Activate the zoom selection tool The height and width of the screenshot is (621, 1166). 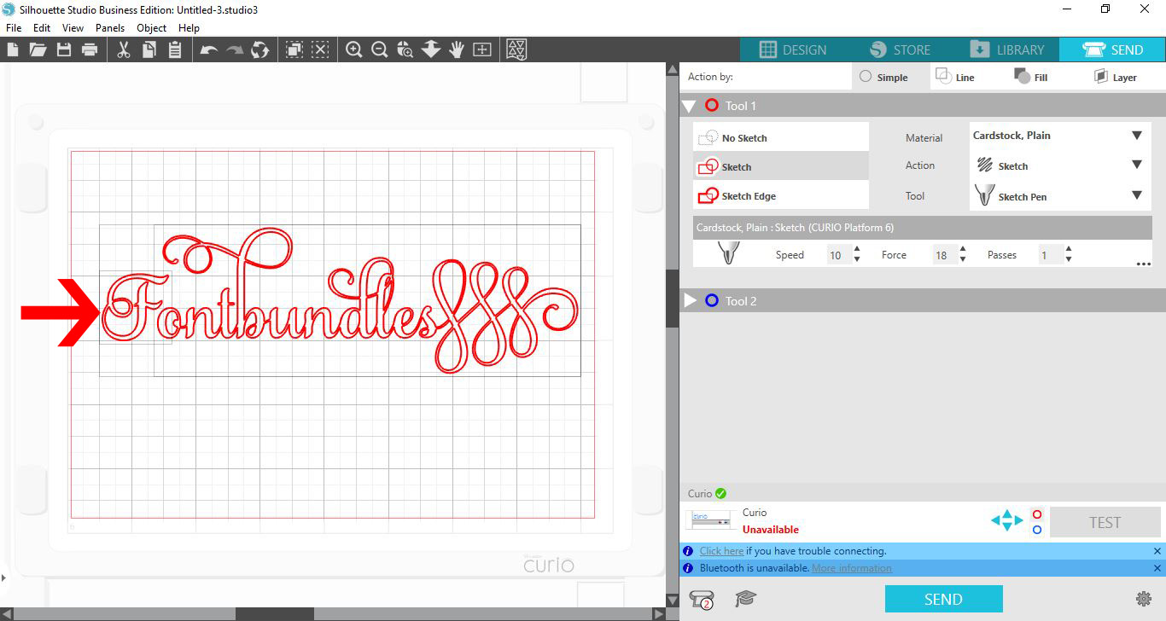[x=405, y=49]
